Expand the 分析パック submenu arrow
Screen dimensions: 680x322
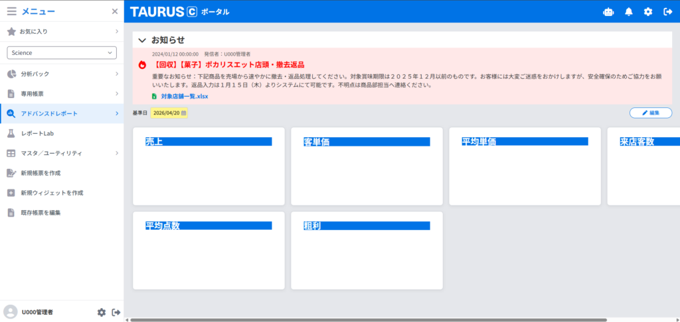(x=117, y=74)
